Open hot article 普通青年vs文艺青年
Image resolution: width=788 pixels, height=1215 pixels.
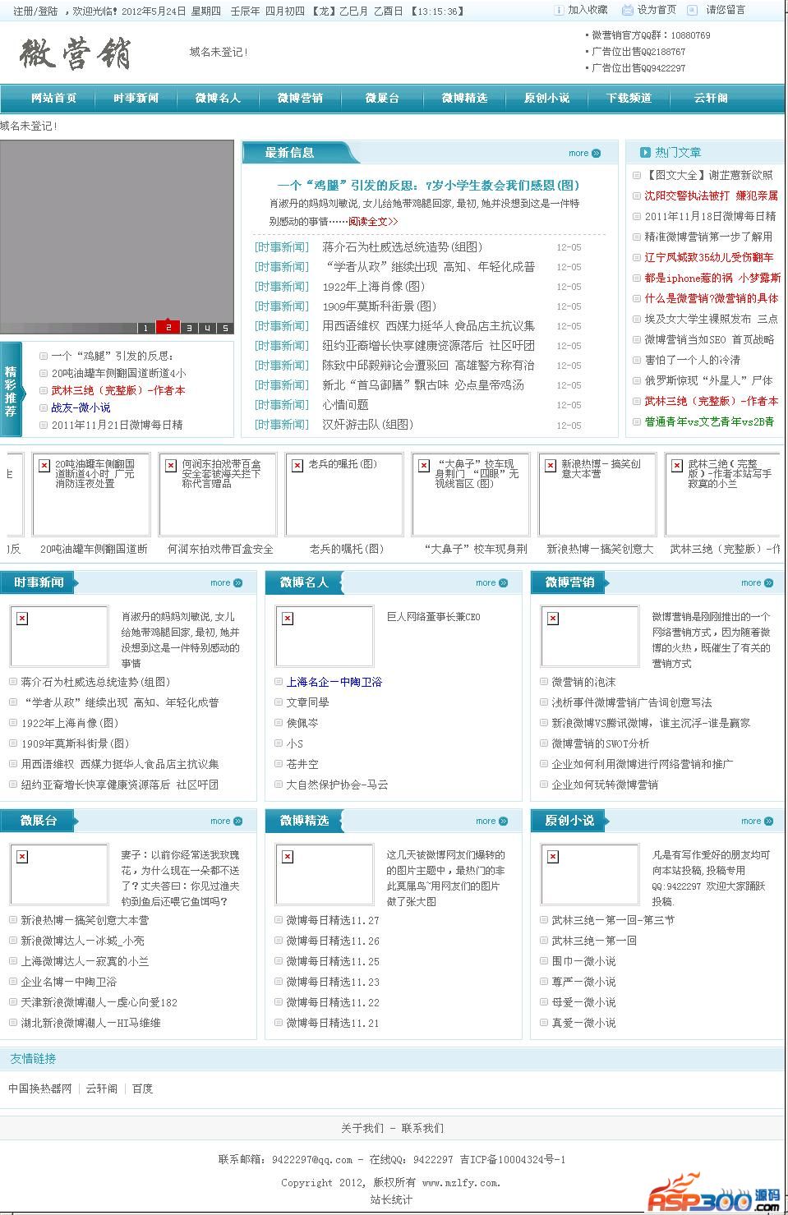[x=710, y=421]
